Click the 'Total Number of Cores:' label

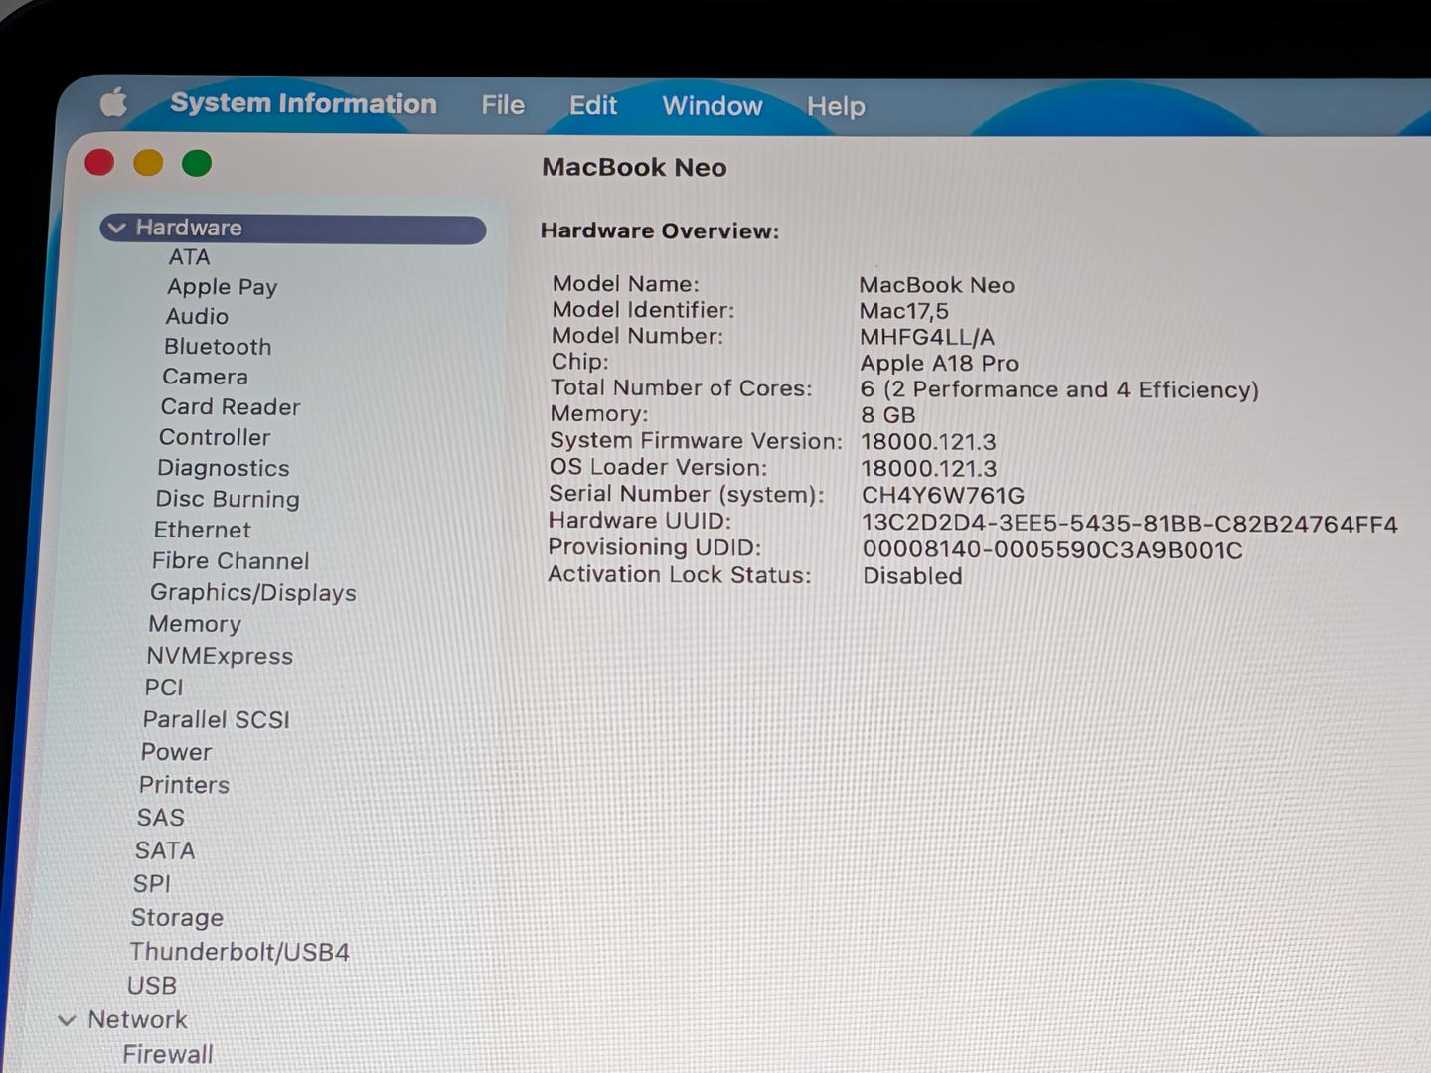(682, 388)
